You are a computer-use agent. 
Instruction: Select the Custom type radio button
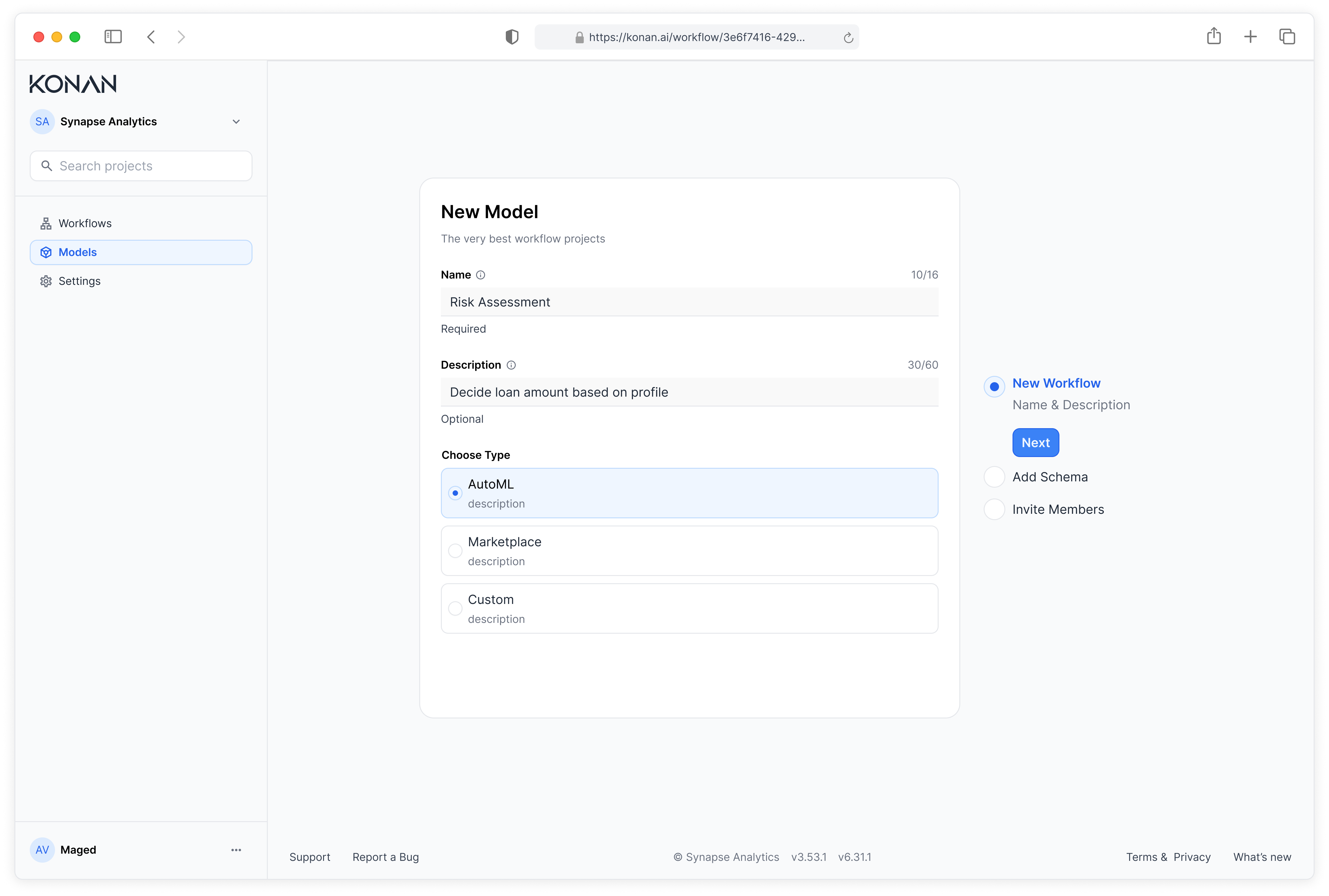[x=455, y=608]
